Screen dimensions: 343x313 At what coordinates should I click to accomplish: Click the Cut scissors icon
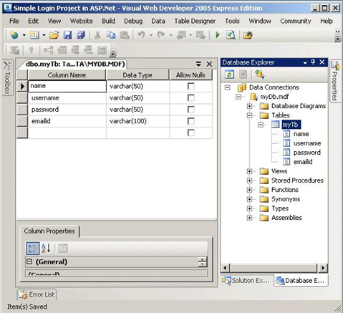pos(97,35)
